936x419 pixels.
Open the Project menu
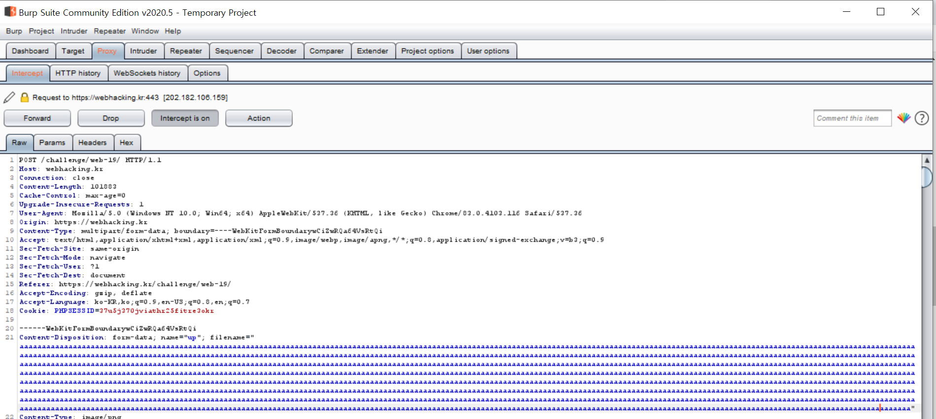pyautogui.click(x=41, y=31)
